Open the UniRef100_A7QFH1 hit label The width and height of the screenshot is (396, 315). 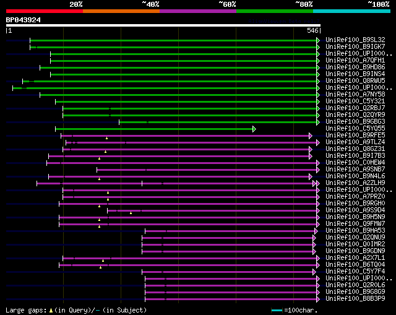[x=355, y=61]
